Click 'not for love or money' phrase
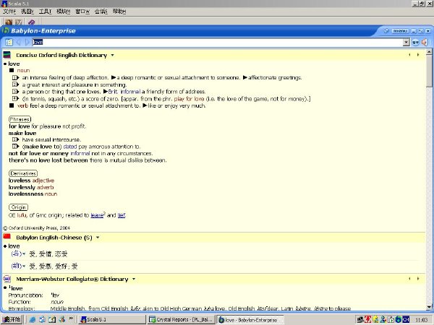Viewport: 434px width, 325px height. tap(38, 153)
